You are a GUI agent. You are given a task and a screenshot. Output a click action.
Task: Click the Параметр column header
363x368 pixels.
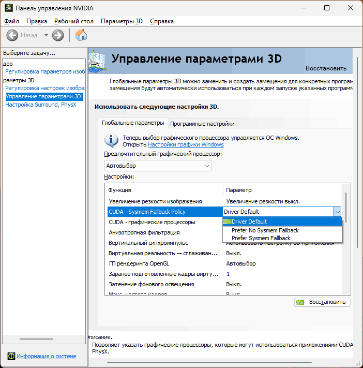[282, 190]
